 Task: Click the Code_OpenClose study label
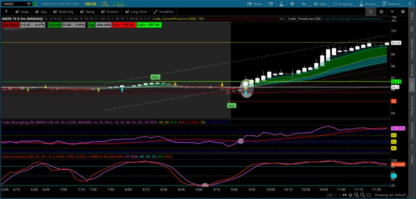(237, 19)
